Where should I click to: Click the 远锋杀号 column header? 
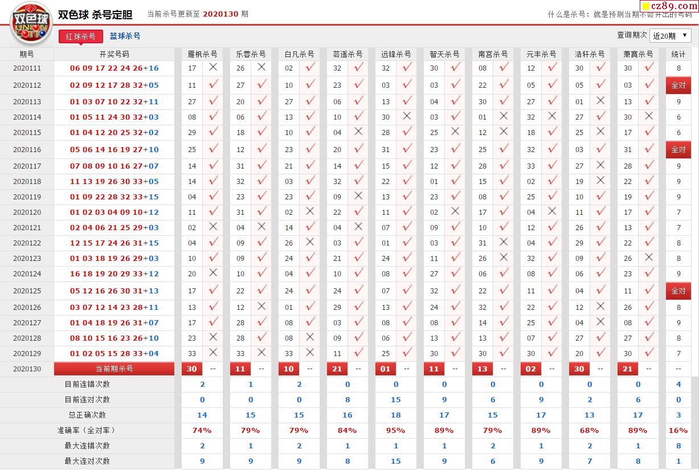click(x=396, y=54)
